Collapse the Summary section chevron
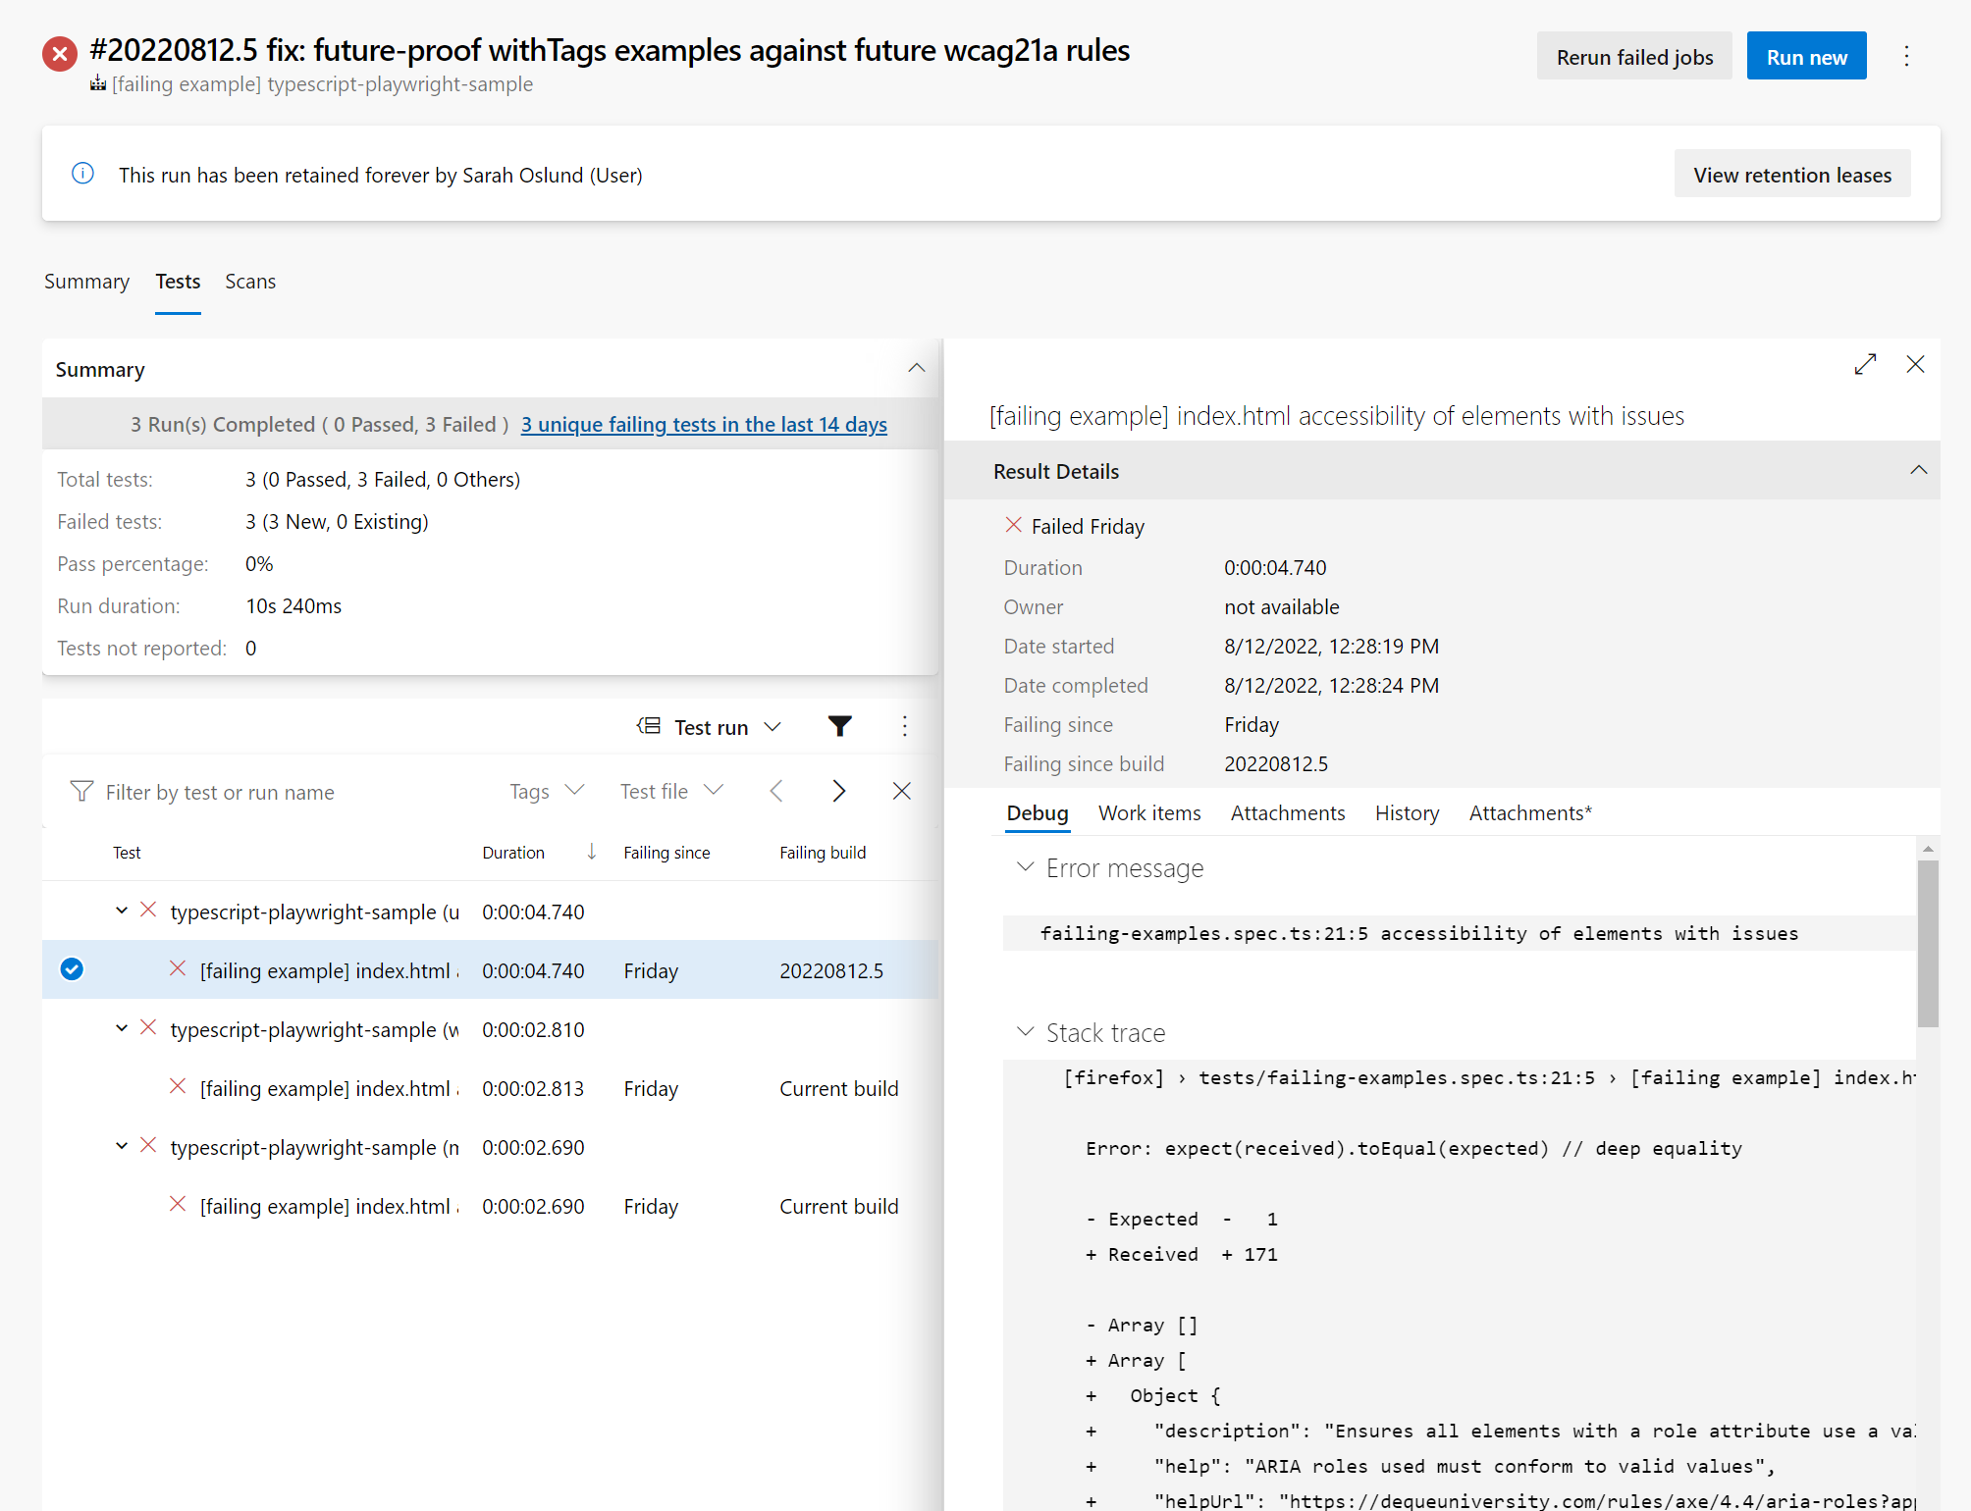The height and width of the screenshot is (1511, 1971). [916, 368]
